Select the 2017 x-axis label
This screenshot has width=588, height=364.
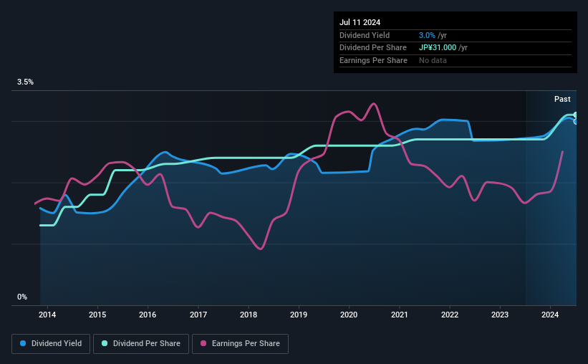tap(198, 315)
